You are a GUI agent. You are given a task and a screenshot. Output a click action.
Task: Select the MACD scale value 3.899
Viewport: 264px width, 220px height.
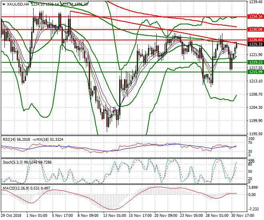[253, 188]
